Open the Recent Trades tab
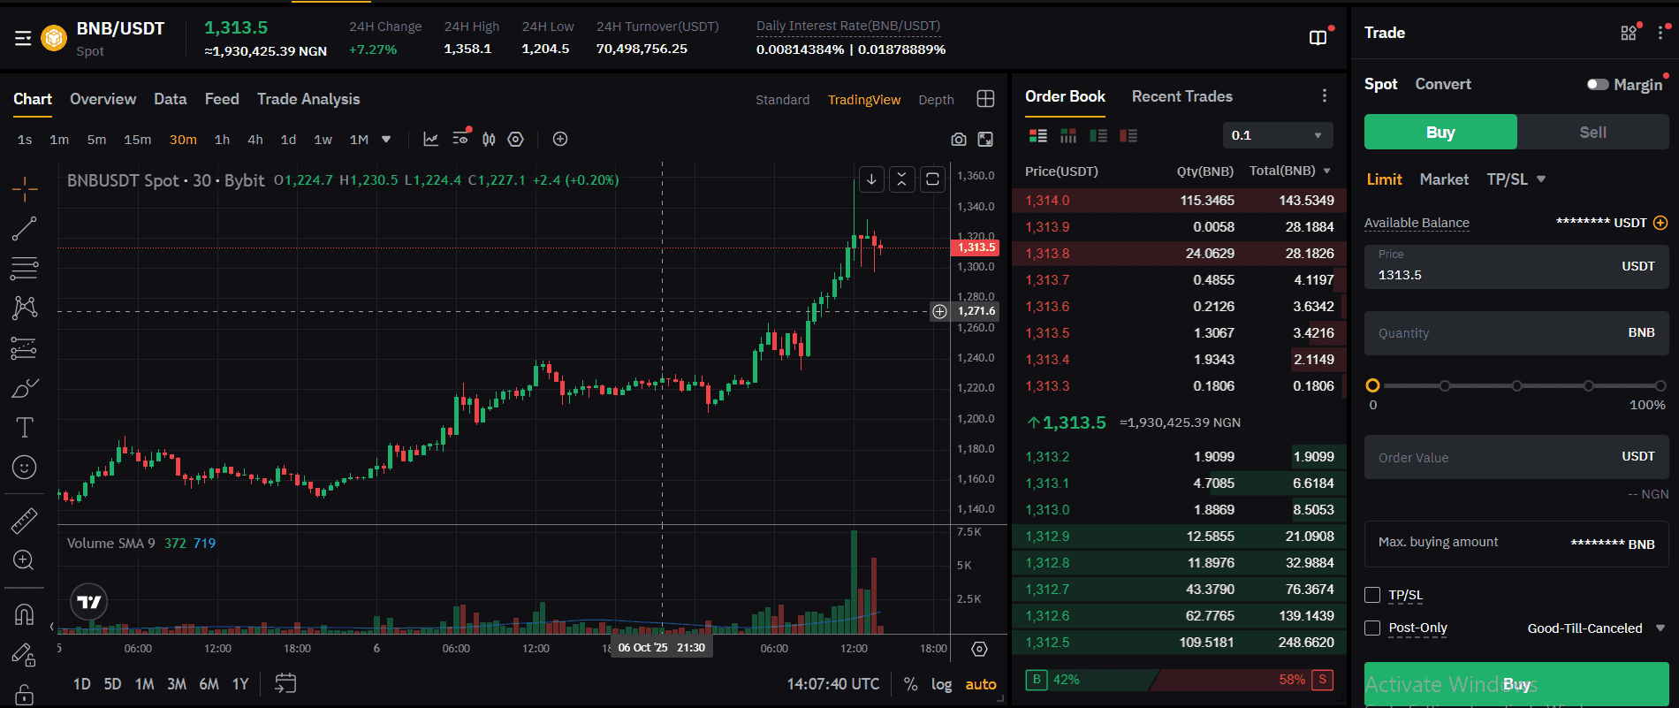 1182,96
